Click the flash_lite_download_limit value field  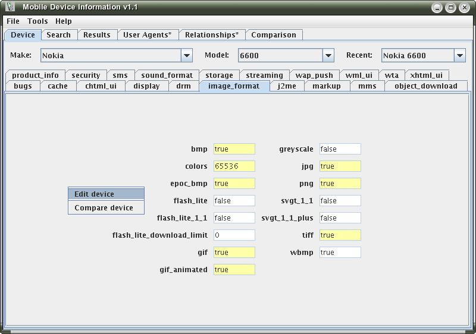[234, 235]
